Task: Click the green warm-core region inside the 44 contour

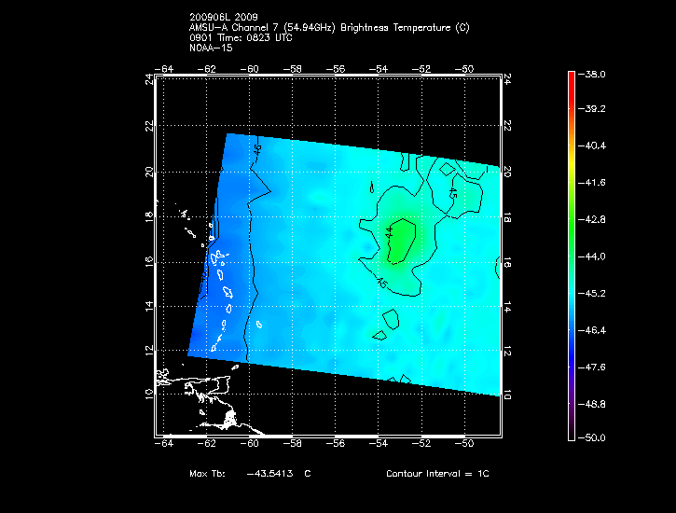Action: (x=402, y=242)
